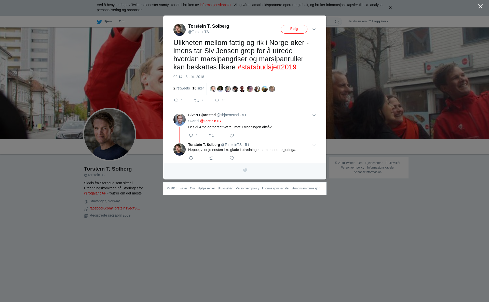Open the @rogalandAP profile link
The image size is (489, 302).
[x=95, y=193]
